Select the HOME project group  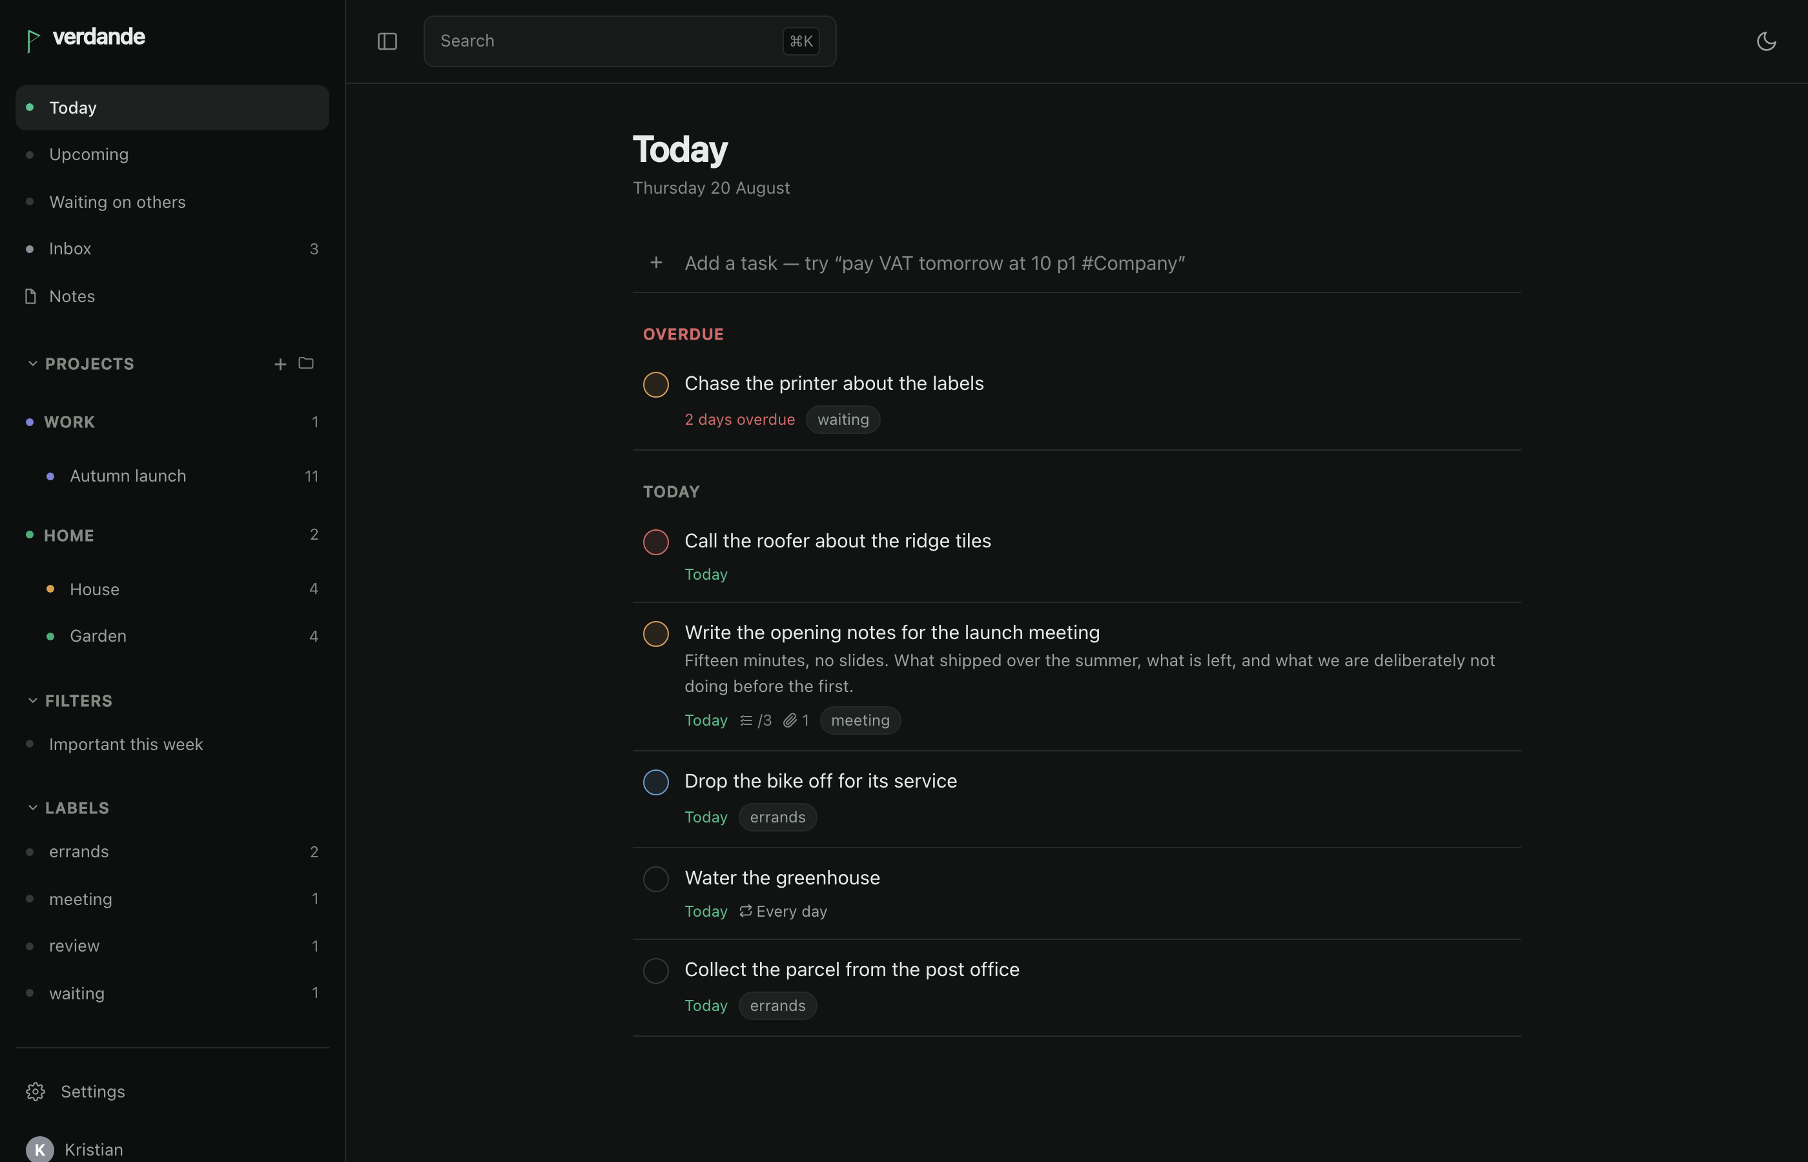(172, 535)
